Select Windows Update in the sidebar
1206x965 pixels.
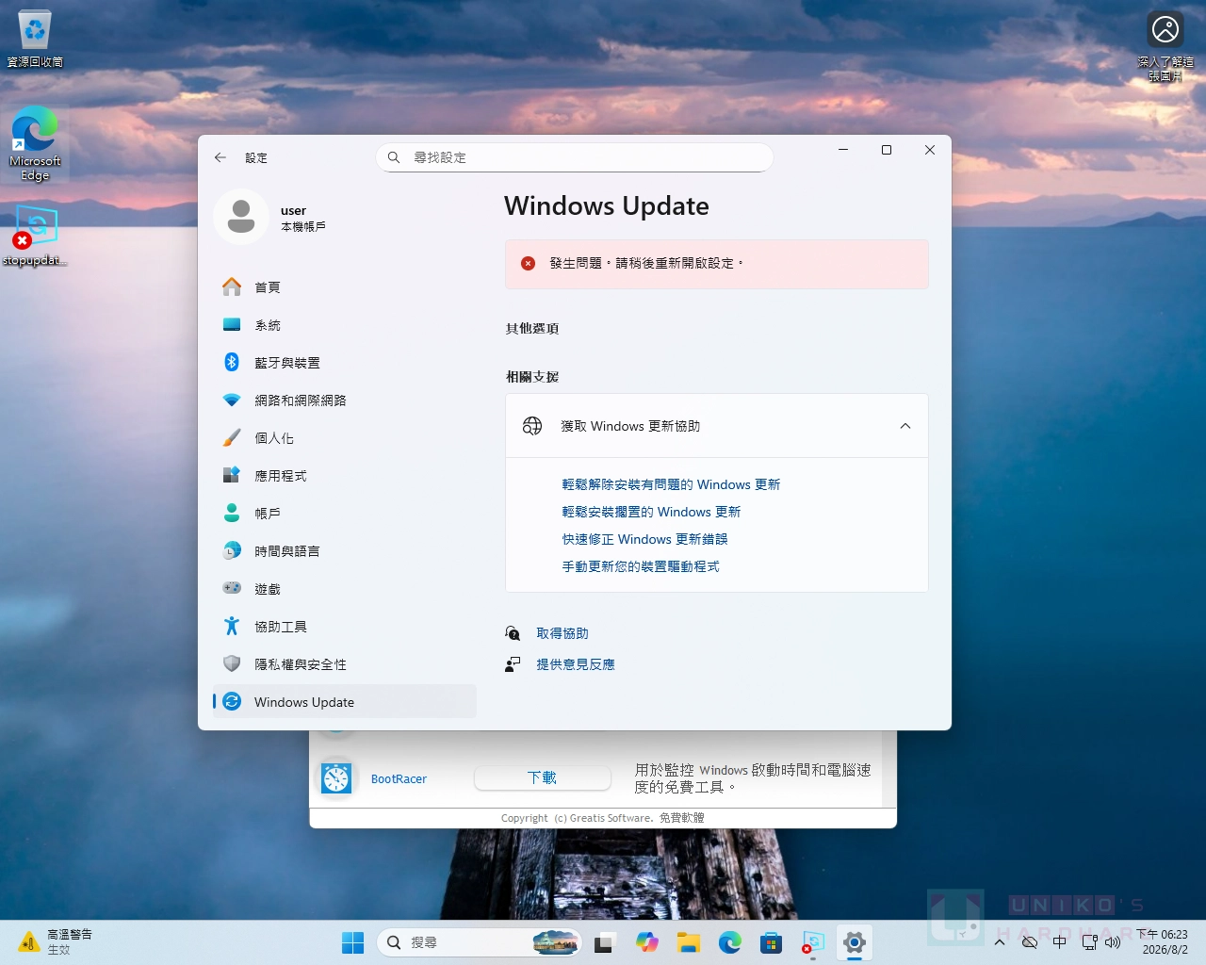click(x=345, y=702)
